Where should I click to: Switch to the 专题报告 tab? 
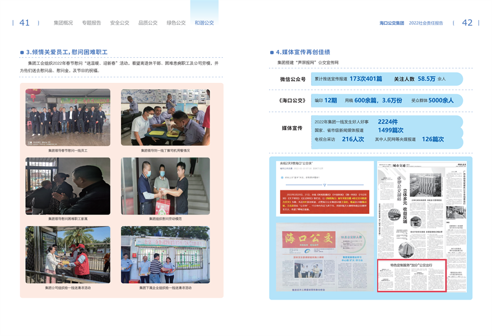(91, 23)
